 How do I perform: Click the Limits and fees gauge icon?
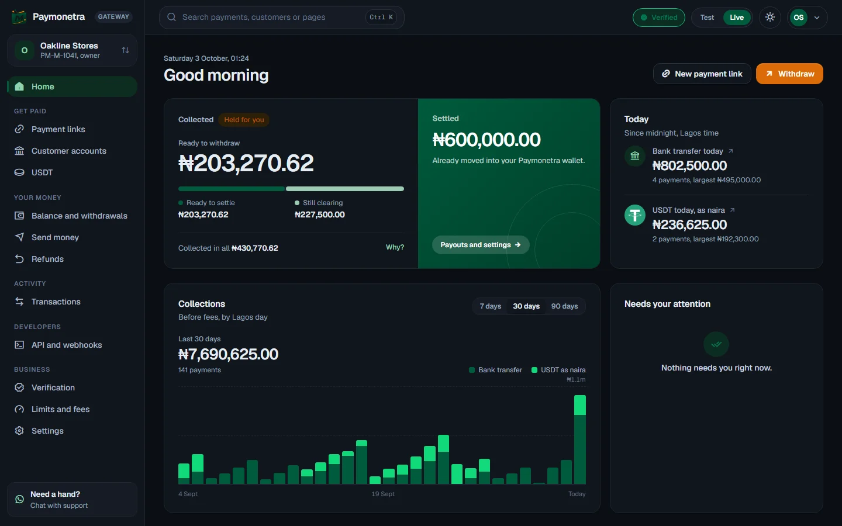pos(19,409)
